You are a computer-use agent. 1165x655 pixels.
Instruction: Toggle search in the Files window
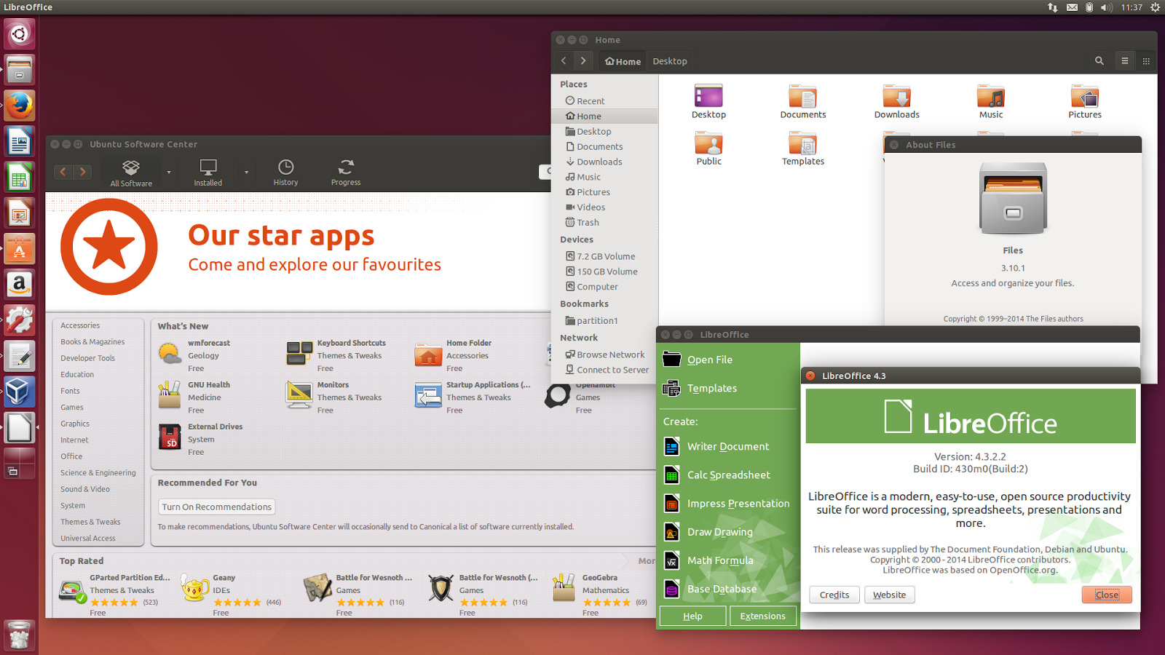(1099, 61)
